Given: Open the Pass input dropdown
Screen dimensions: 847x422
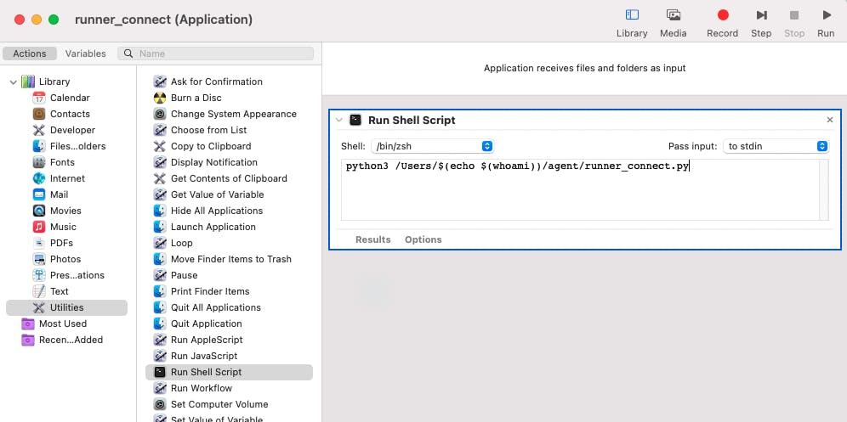Looking at the screenshot, I should (776, 146).
